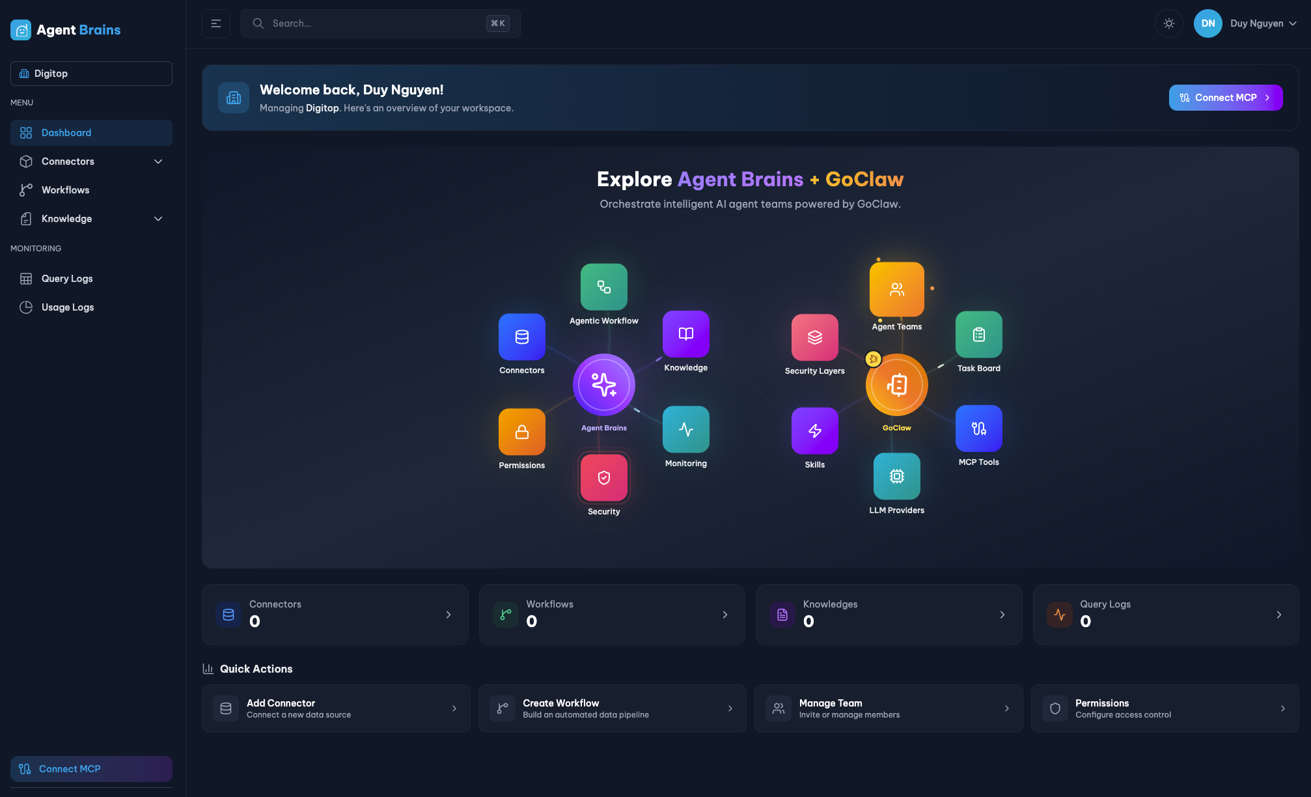Screen dimensions: 1311x797
Task: Select the Permissions lock icon
Action: click(x=521, y=432)
